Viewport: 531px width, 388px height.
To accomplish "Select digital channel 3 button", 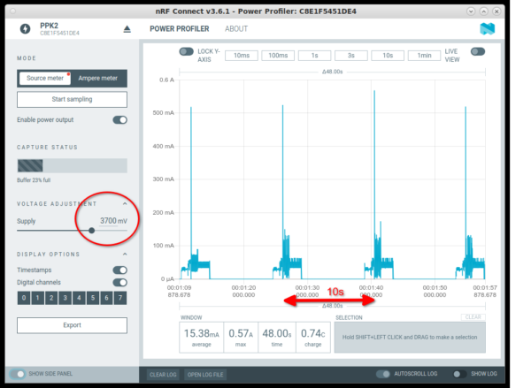I will point(65,298).
